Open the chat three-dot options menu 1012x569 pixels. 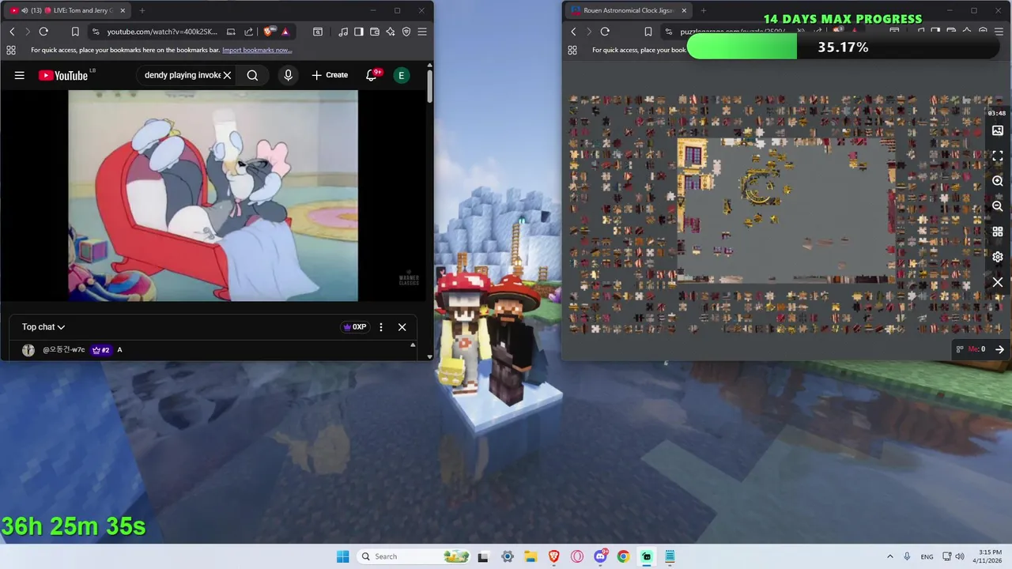(x=381, y=327)
